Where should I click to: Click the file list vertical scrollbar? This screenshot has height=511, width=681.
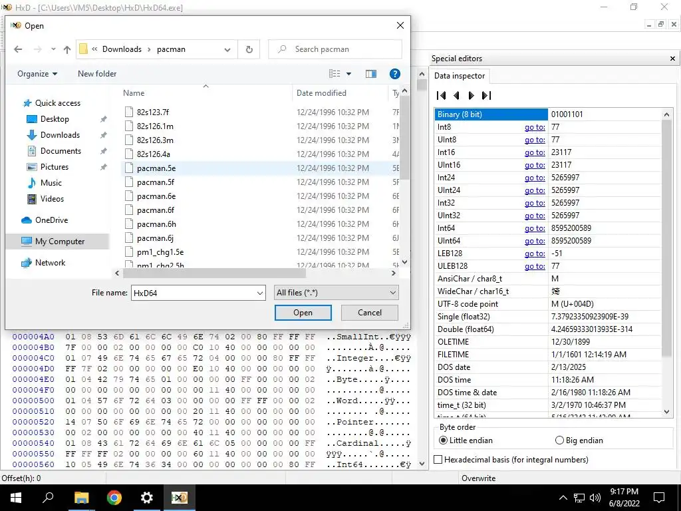(x=405, y=137)
